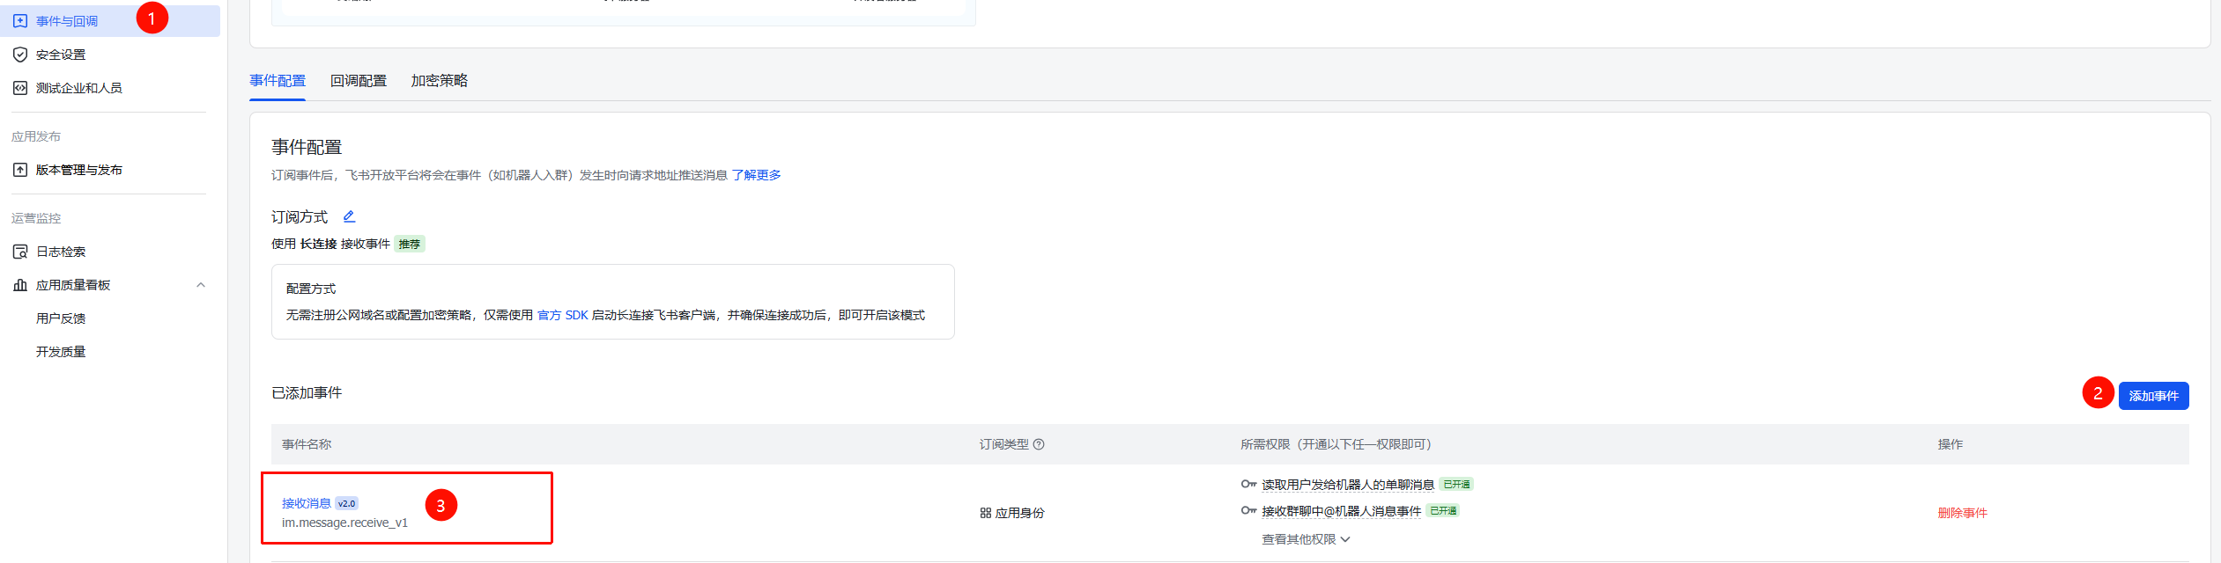Image resolution: width=2221 pixels, height=563 pixels.
Task: Open 开发质量 in the sidebar
Action: tap(61, 352)
